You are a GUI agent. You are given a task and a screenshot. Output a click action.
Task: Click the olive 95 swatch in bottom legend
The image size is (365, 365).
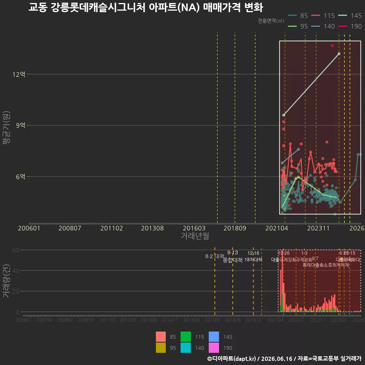[161, 348]
